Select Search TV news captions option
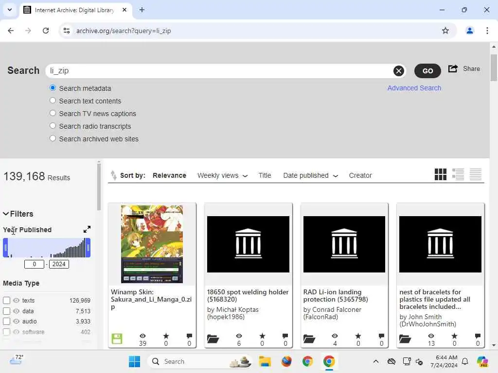498x373 pixels. [53, 113]
